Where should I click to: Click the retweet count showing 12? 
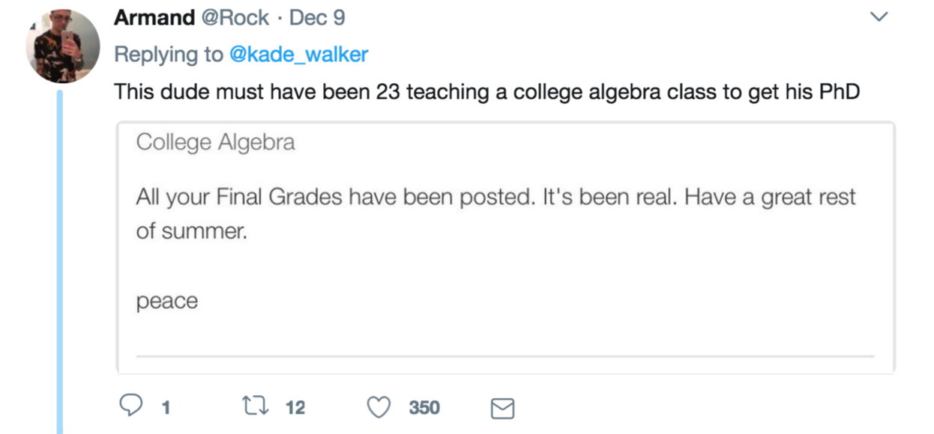click(295, 408)
